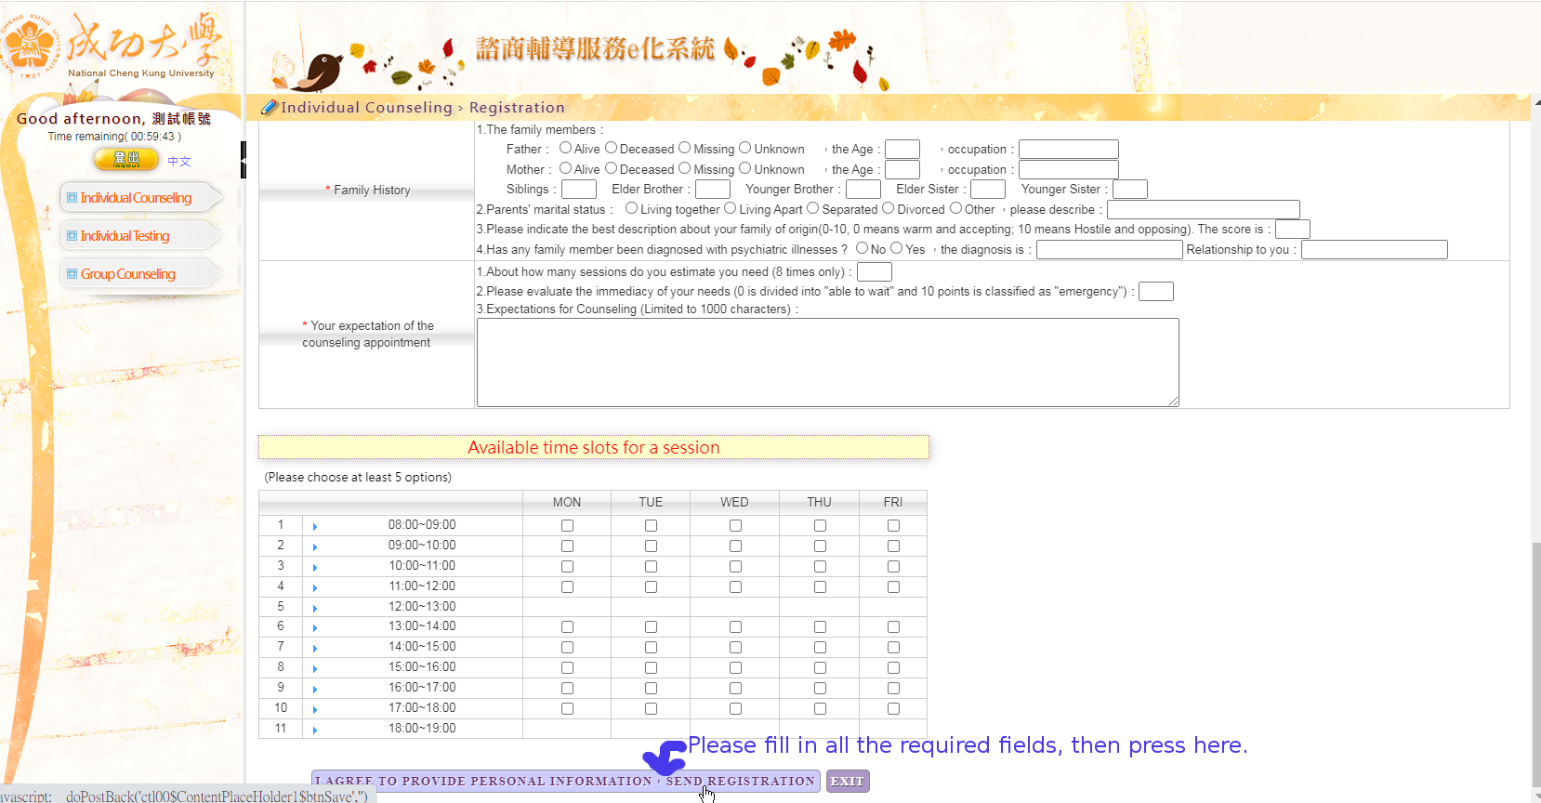Click the Father's age field
Image resolution: width=1541 pixels, height=803 pixels.
pyautogui.click(x=902, y=150)
